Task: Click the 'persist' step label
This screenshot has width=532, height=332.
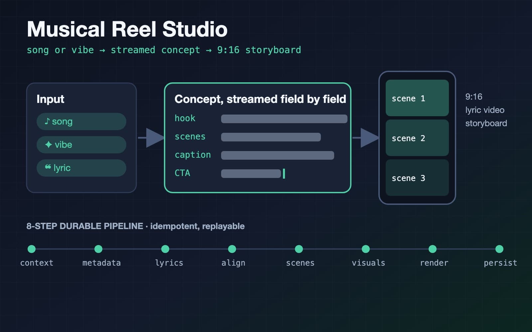Action: [x=500, y=263]
